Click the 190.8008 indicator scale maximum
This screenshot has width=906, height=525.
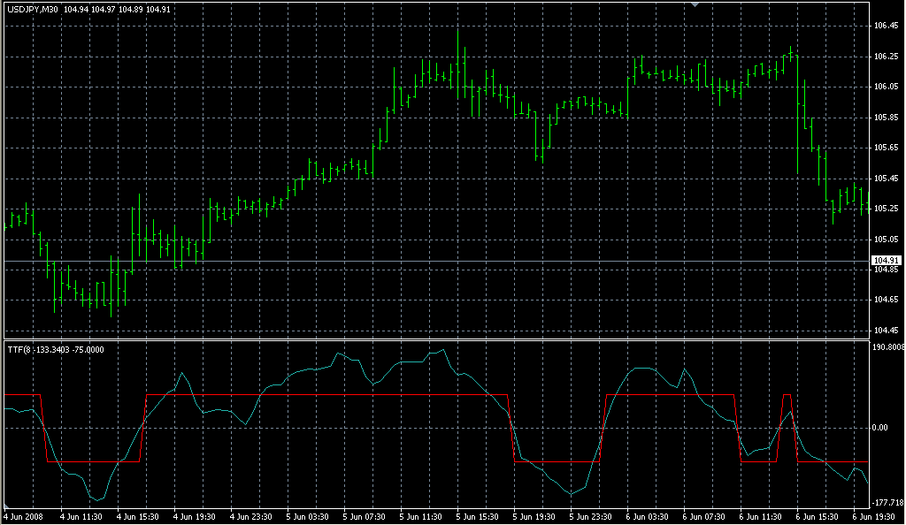click(x=887, y=347)
